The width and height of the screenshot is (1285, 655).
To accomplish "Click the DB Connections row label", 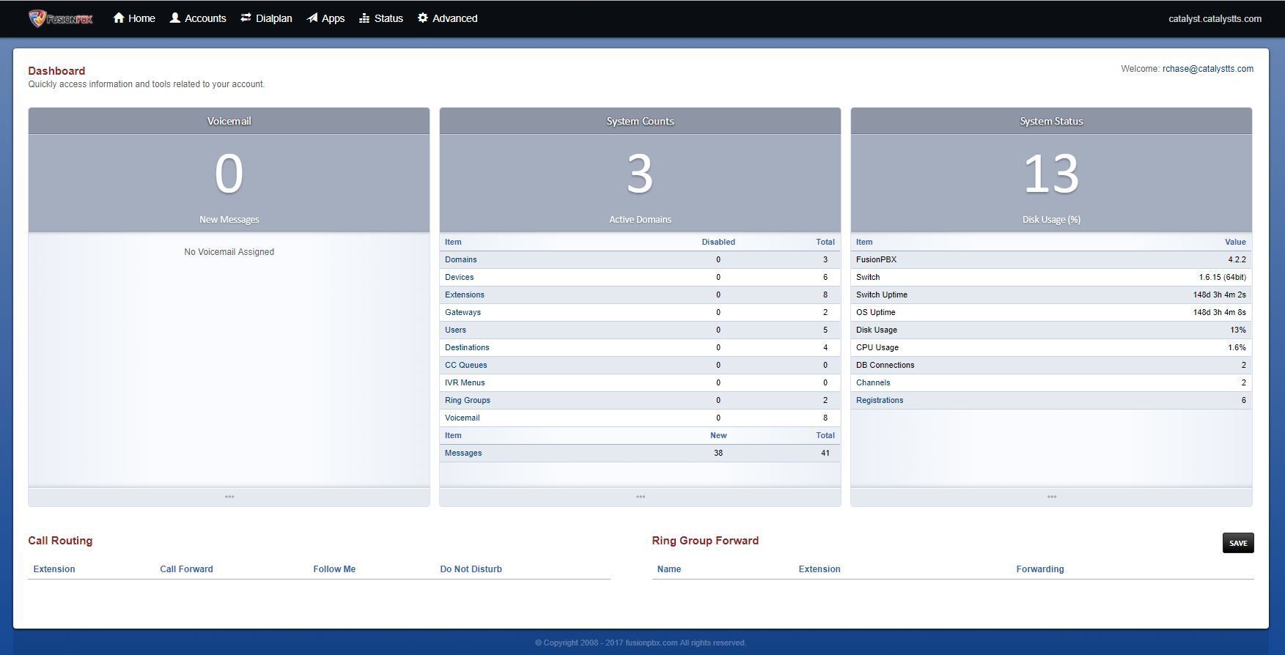I will 885,365.
